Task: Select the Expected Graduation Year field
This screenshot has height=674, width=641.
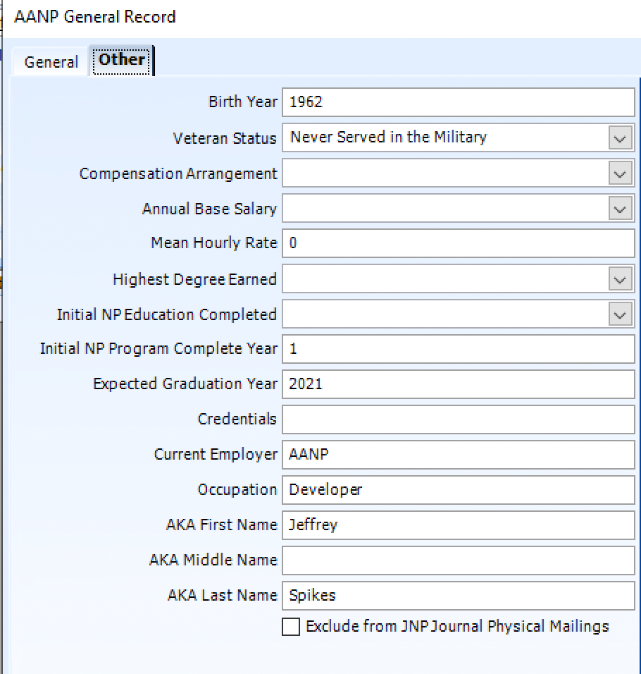Action: coord(458,384)
